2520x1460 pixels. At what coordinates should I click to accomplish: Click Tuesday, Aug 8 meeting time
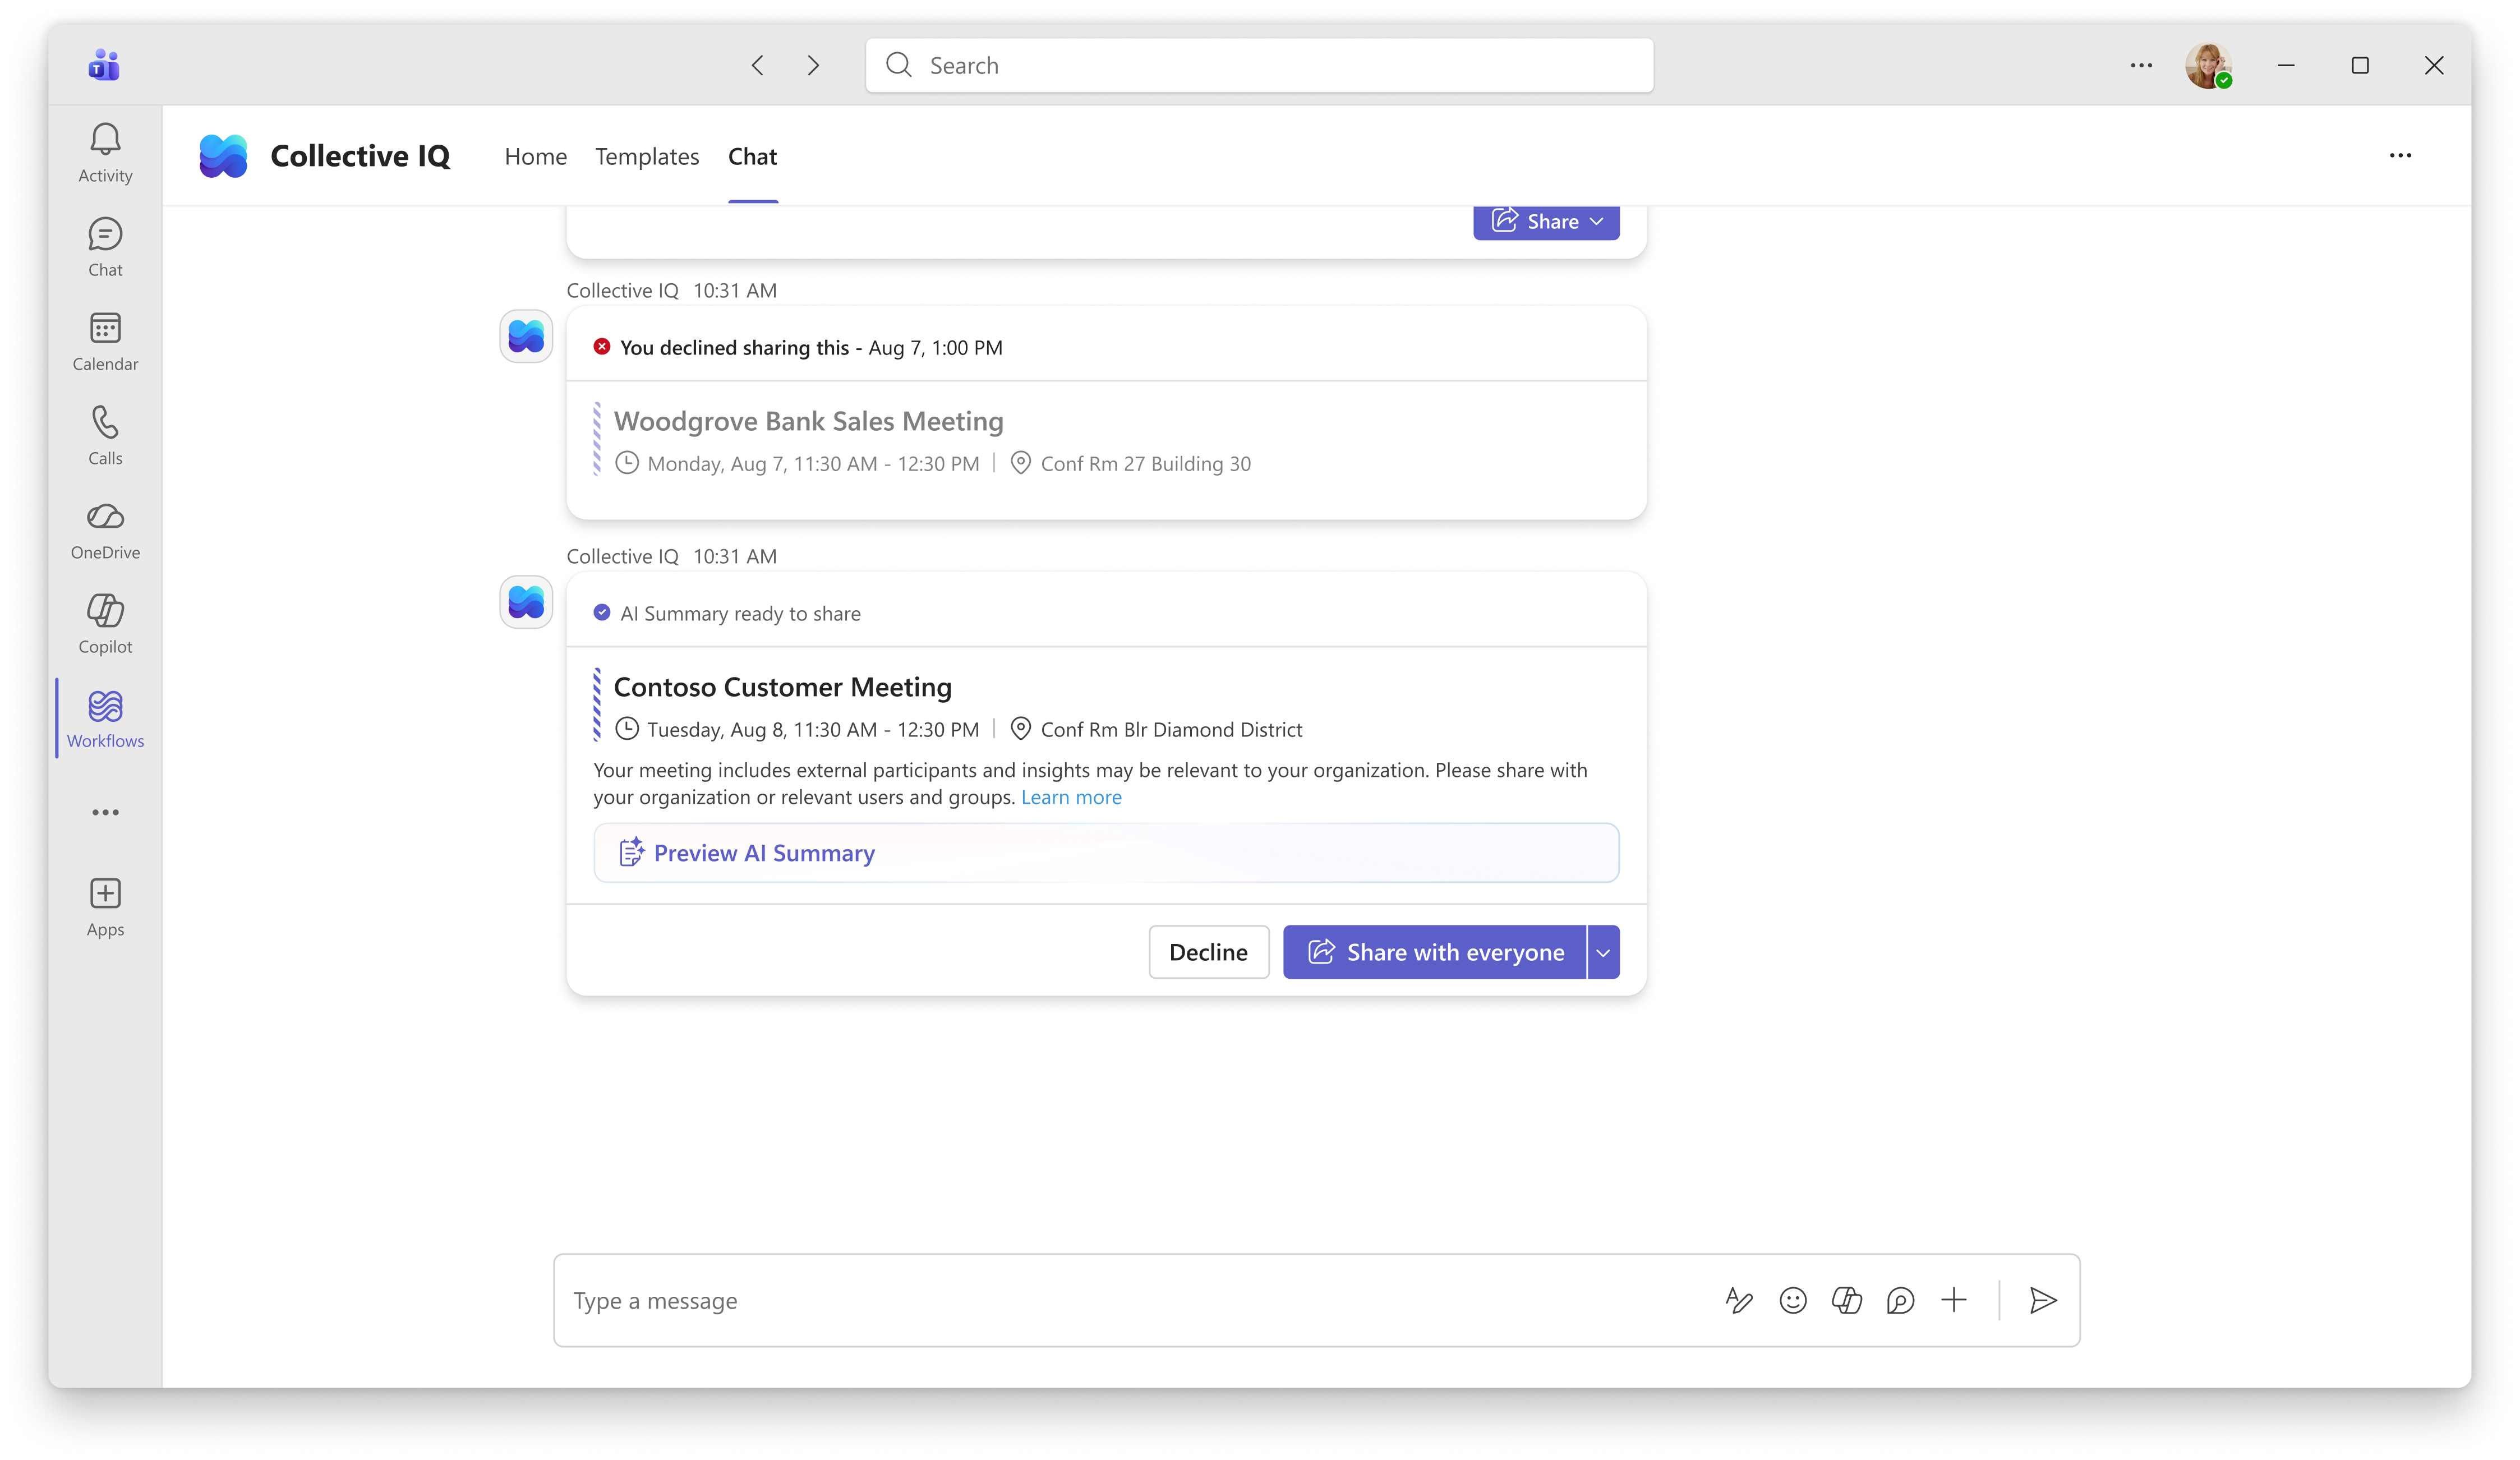coord(813,729)
